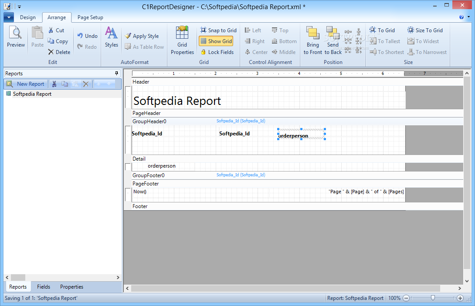Select the orderperson field in Detail section

pyautogui.click(x=162, y=166)
